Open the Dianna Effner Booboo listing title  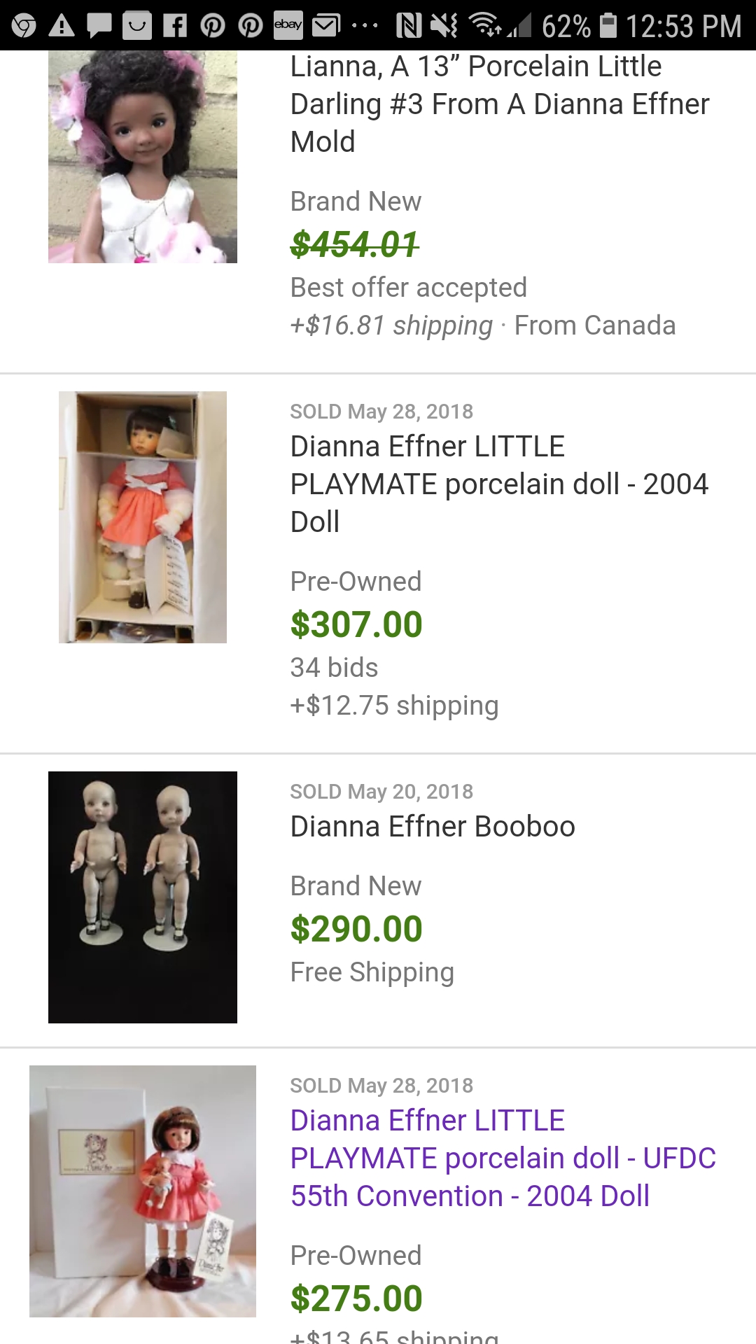[433, 826]
